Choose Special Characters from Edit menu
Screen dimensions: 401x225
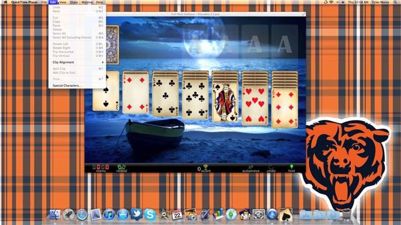click(77, 86)
